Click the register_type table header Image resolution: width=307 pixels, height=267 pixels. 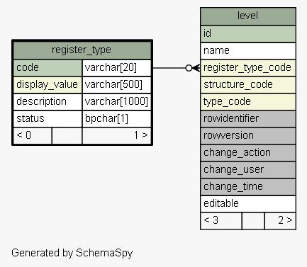[82, 50]
